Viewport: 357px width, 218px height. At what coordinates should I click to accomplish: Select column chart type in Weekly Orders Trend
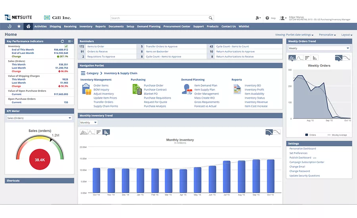(x=315, y=58)
